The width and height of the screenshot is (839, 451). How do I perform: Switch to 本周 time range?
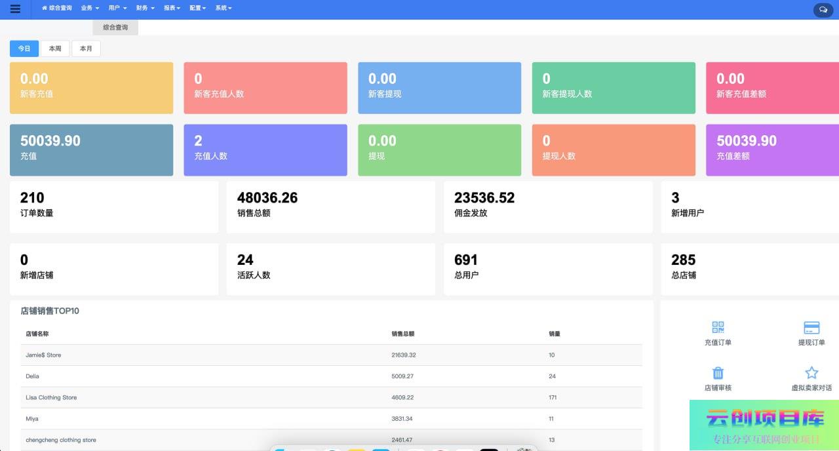(55, 49)
